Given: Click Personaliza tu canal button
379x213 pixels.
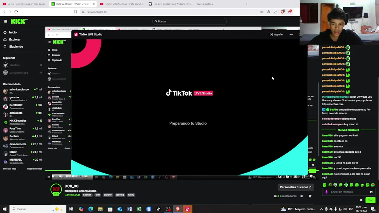Looking at the screenshot, I should tap(296, 187).
